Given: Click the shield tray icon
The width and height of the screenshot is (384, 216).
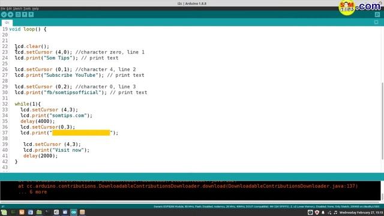Looking at the screenshot, I should coord(317,212).
